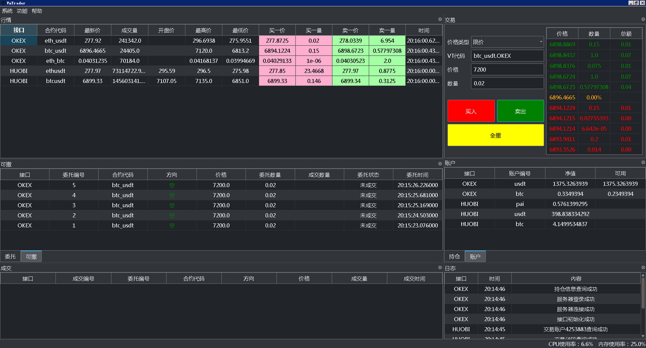Click the 开盘价 column header
Screen dimensions: 646x348
pos(166,30)
